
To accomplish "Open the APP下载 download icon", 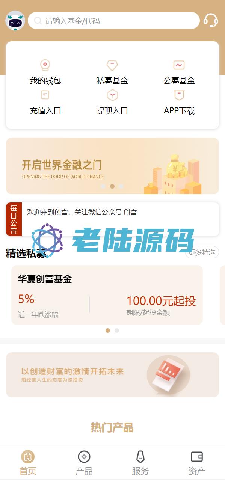I will coord(179,95).
